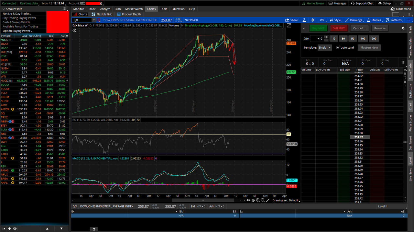Image resolution: width=414 pixels, height=232 pixels.
Task: Open the Setup gear menu
Action: pyautogui.click(x=384, y=3)
